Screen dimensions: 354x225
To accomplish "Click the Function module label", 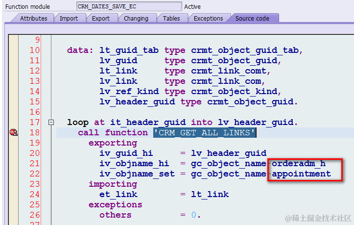I will (x=27, y=7).
